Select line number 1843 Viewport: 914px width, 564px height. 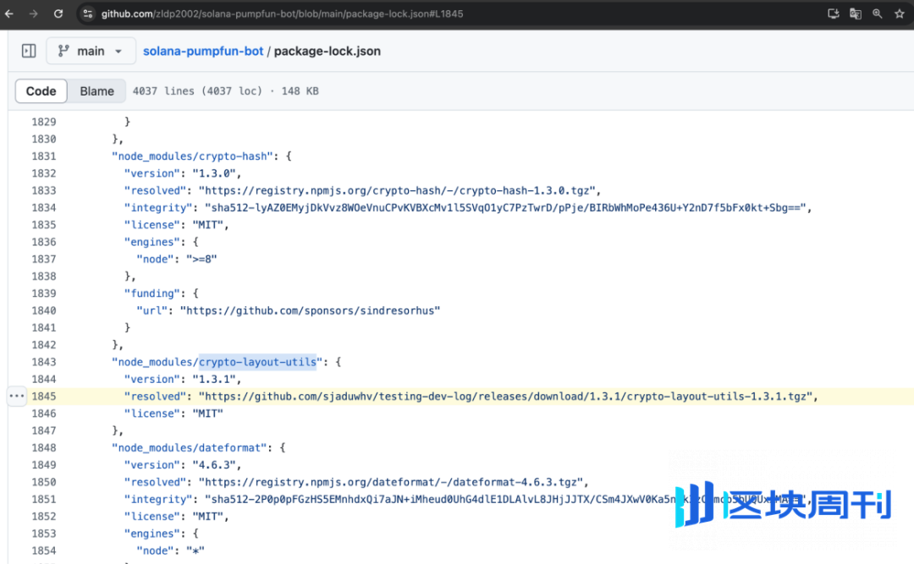point(44,362)
